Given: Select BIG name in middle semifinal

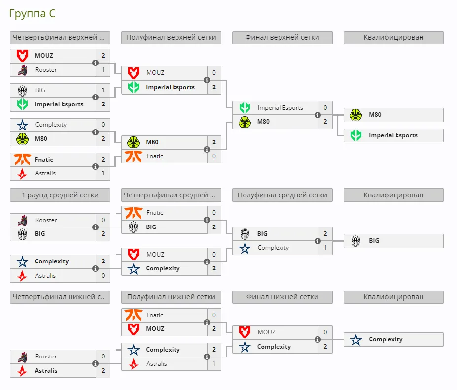Looking at the screenshot, I should tap(262, 234).
